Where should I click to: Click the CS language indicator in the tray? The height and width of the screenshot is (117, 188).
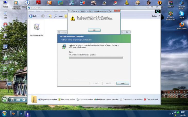click(x=170, y=113)
